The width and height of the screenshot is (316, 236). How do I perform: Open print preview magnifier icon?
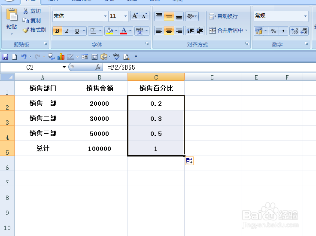point(126,57)
